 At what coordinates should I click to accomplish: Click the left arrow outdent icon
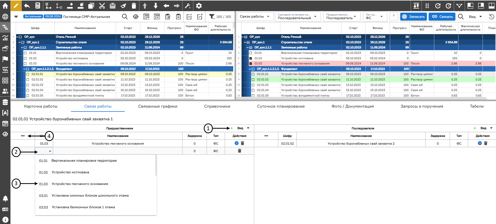(166, 5)
